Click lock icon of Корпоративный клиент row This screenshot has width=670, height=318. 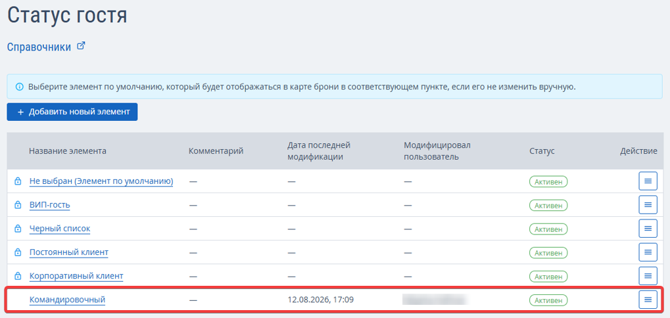pos(18,276)
